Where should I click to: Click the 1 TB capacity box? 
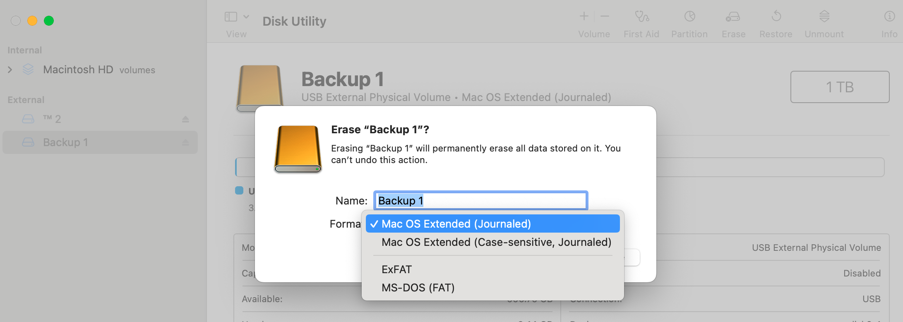point(840,87)
